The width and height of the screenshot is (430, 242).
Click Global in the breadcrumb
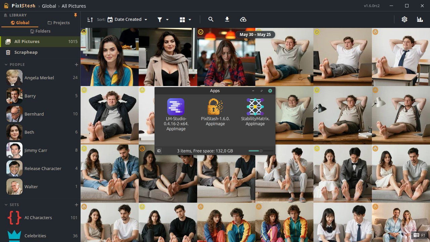point(49,6)
